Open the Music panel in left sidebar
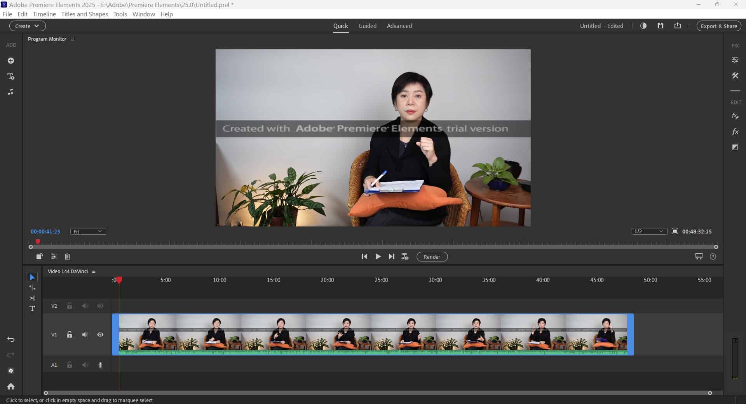Viewport: 746px width, 404px height. (11, 92)
